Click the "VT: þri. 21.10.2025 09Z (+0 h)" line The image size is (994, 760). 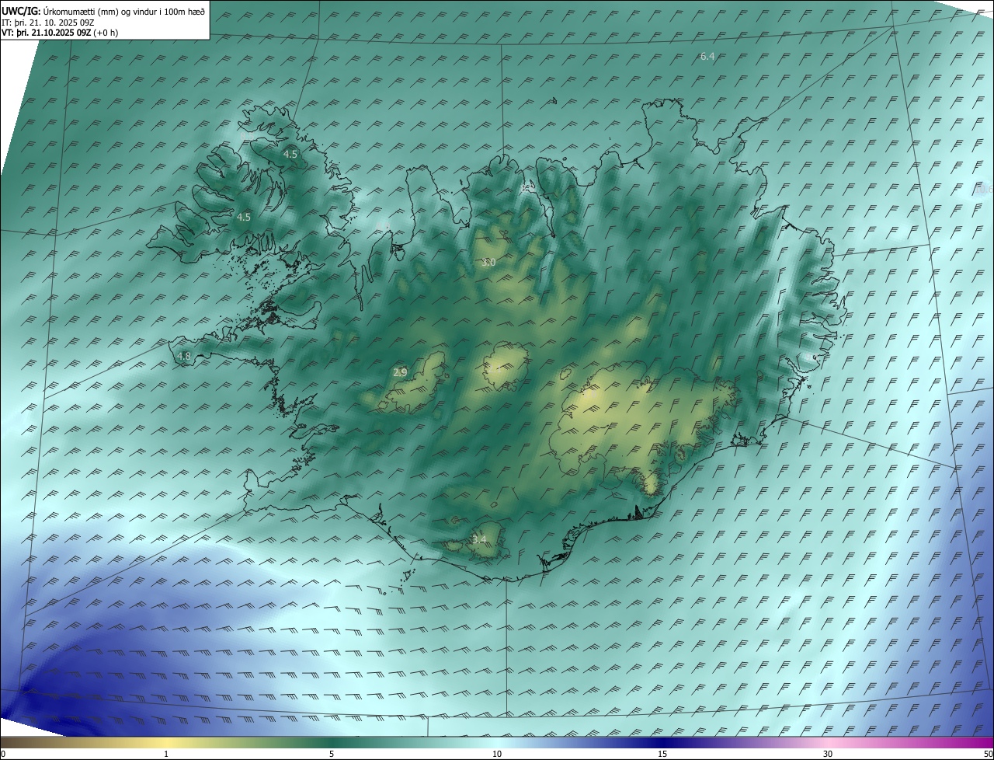click(60, 33)
